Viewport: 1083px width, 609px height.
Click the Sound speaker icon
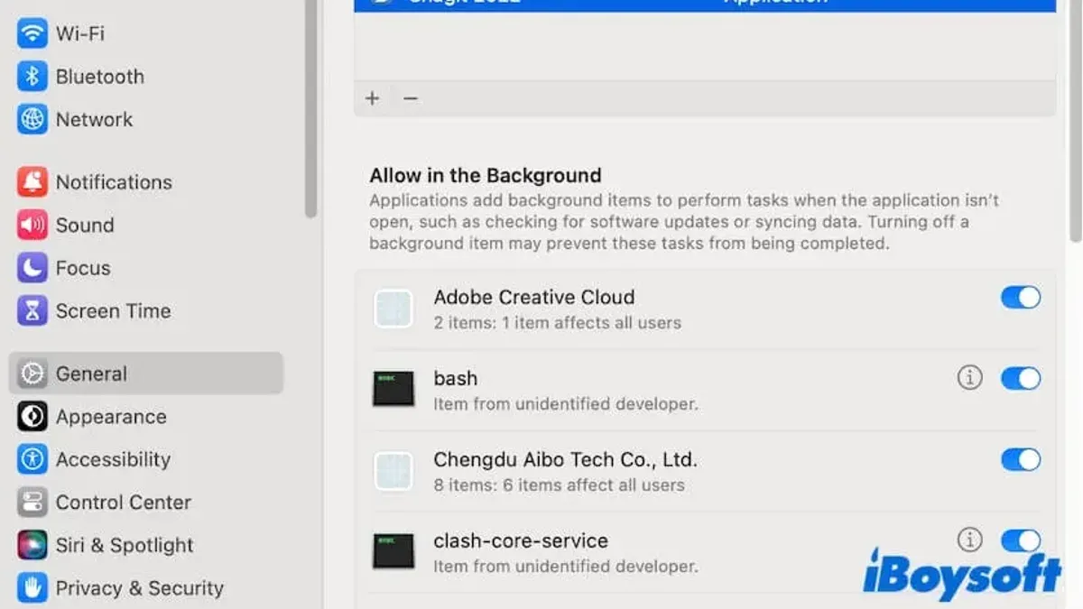[32, 225]
